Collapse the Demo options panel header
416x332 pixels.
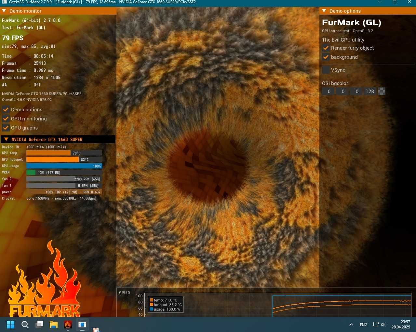click(x=324, y=11)
